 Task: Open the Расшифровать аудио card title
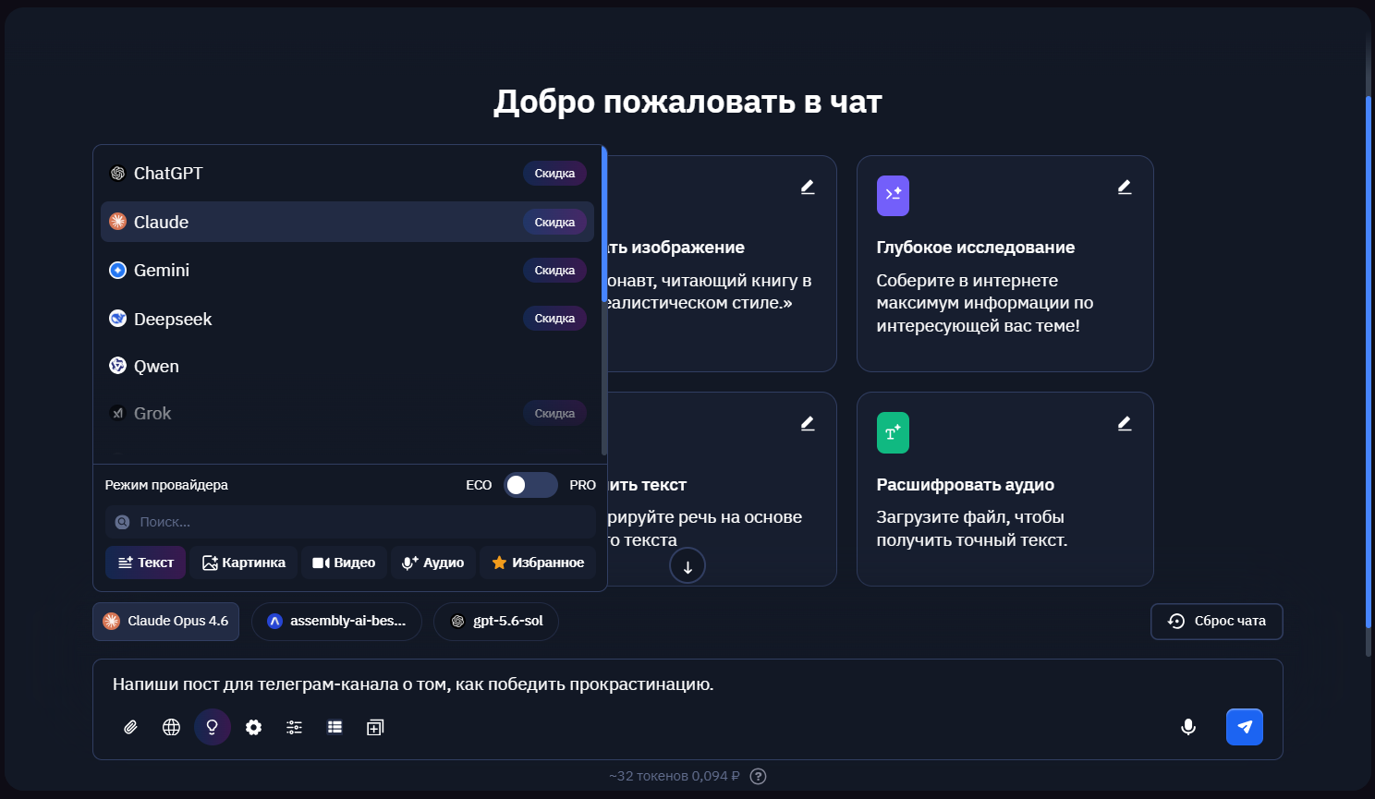point(966,485)
